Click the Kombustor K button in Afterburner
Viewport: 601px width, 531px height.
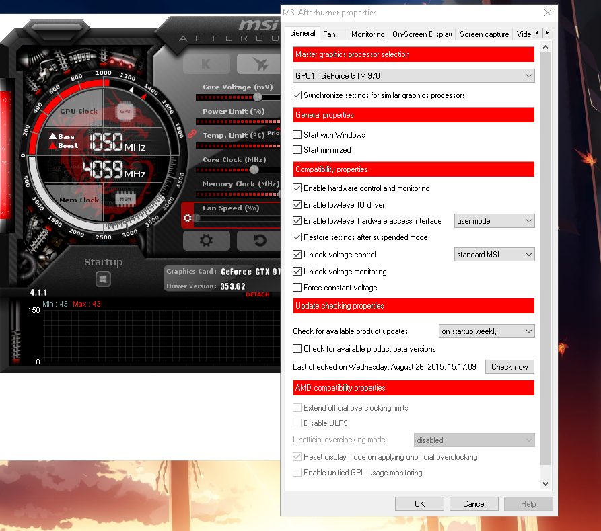206,64
